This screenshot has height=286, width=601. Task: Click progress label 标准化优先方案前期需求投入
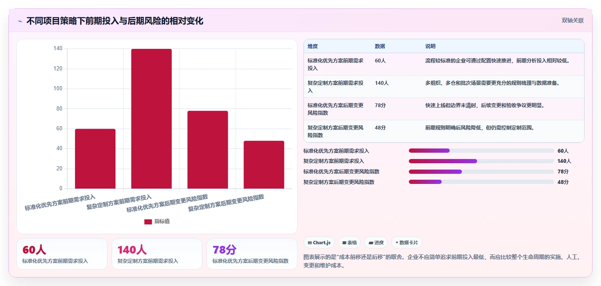(x=336, y=151)
